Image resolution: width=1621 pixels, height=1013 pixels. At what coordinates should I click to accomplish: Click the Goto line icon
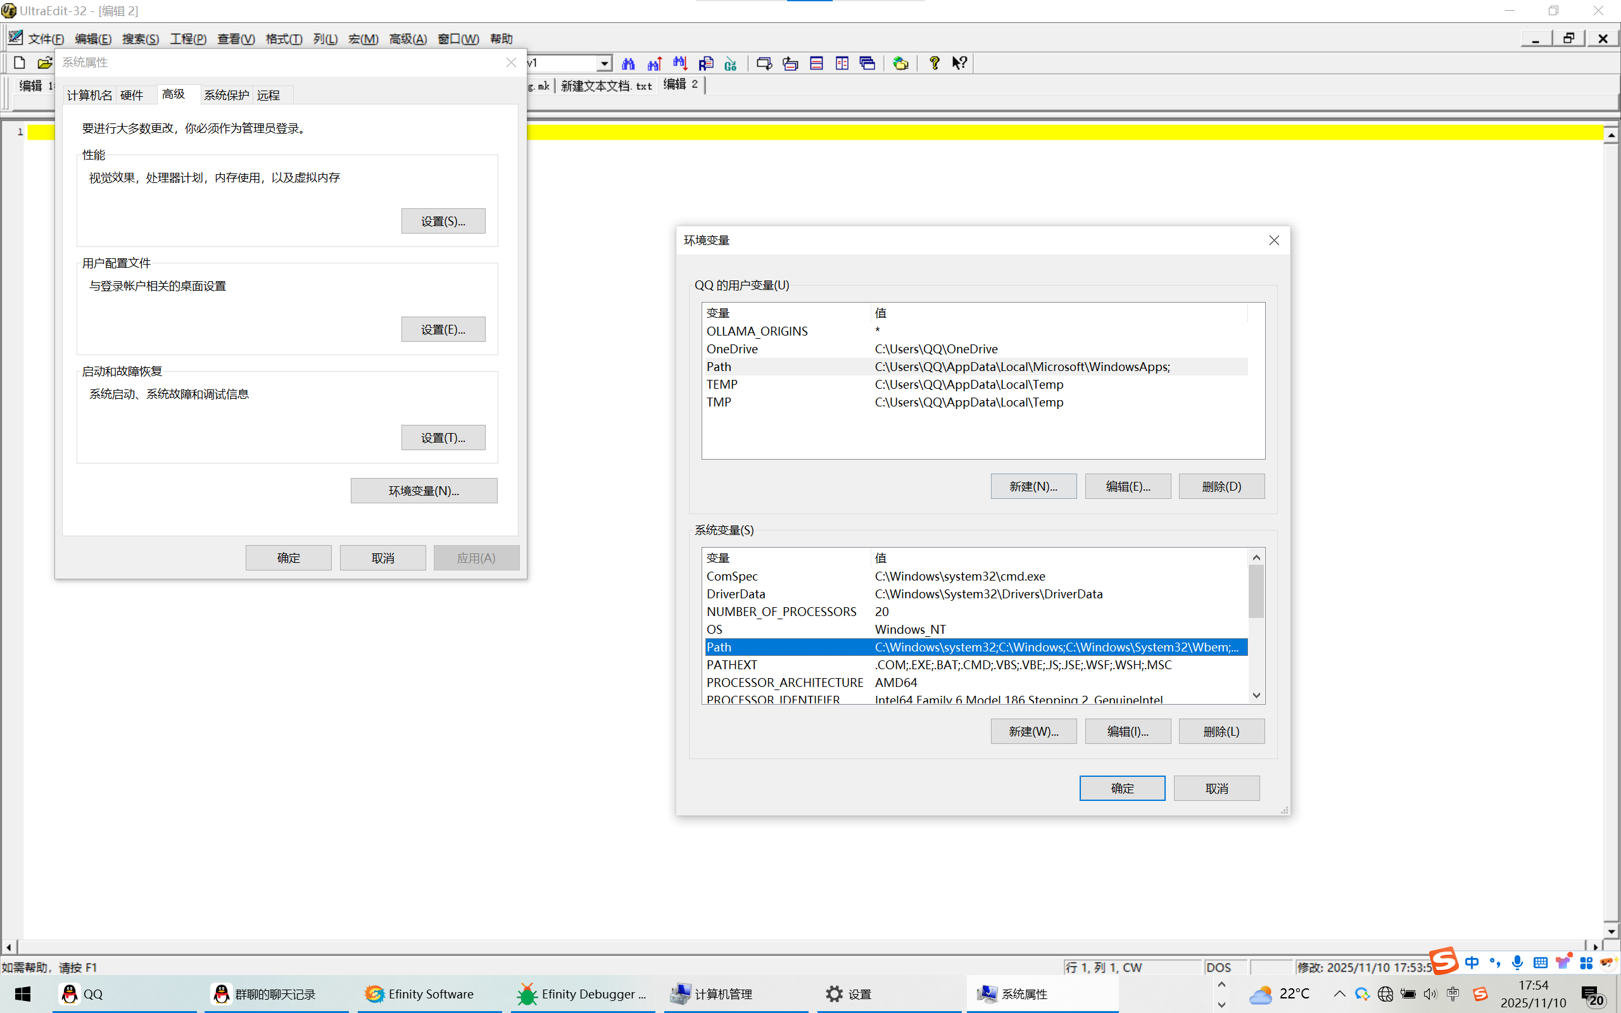[x=731, y=63]
